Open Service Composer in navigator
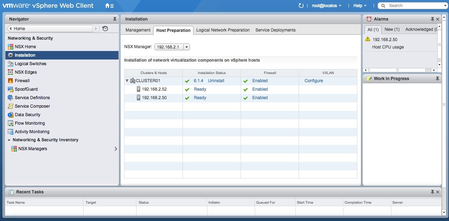 [x=32, y=106]
